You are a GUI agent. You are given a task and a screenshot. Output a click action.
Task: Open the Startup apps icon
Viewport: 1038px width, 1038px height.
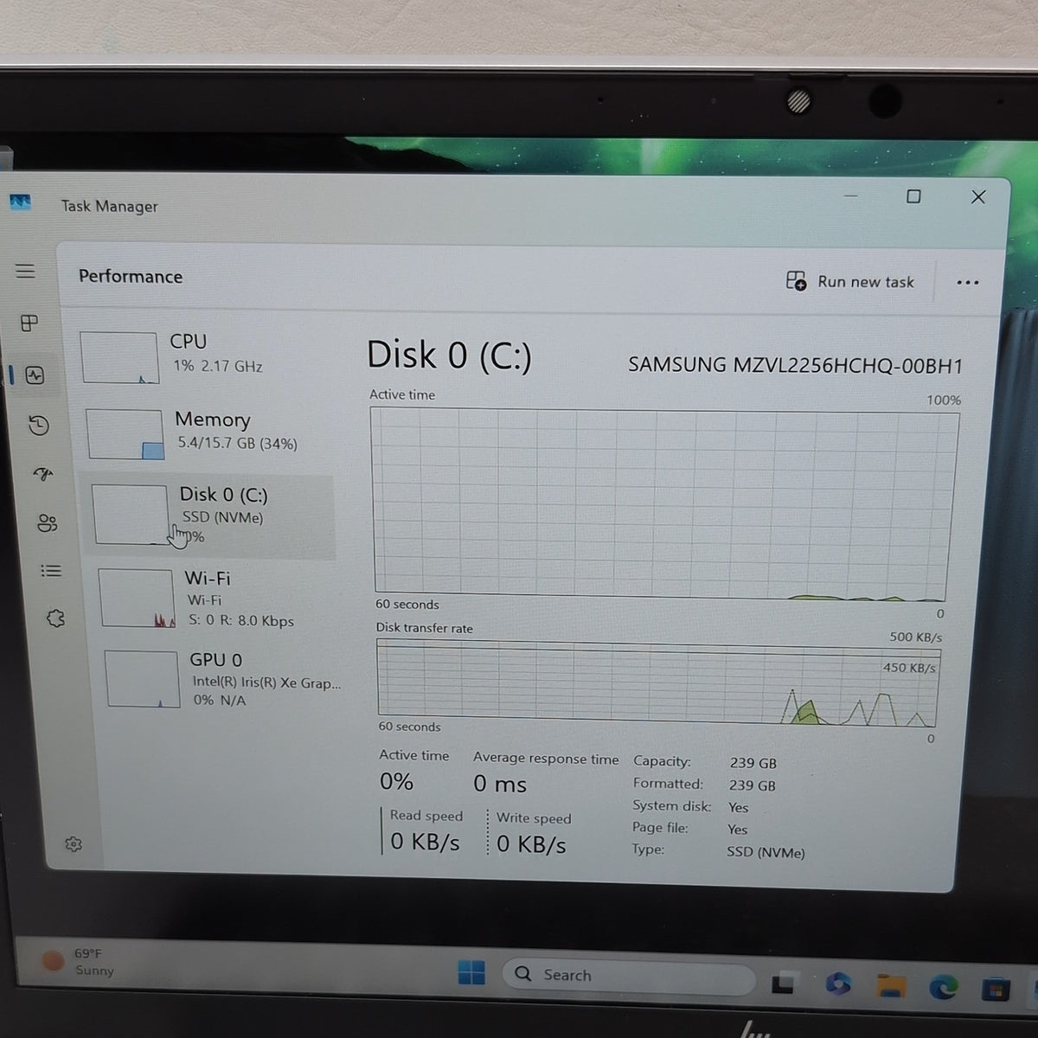[43, 474]
